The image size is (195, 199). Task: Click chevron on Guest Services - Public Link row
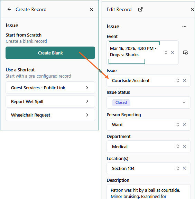pyautogui.click(x=87, y=88)
